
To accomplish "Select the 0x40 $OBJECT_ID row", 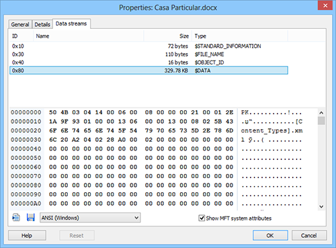I will 149,63.
